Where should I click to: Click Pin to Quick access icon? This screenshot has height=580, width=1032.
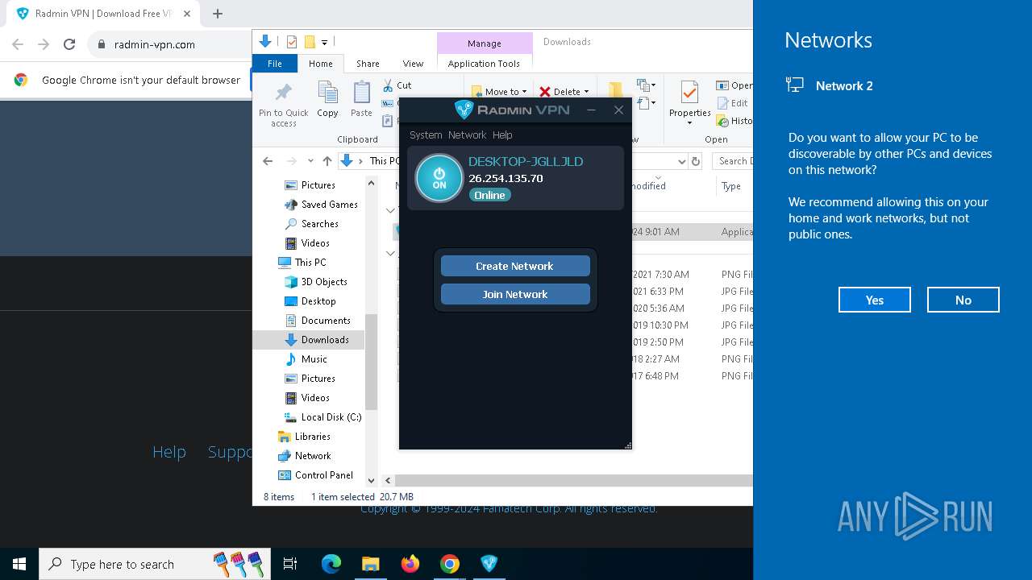[283, 92]
